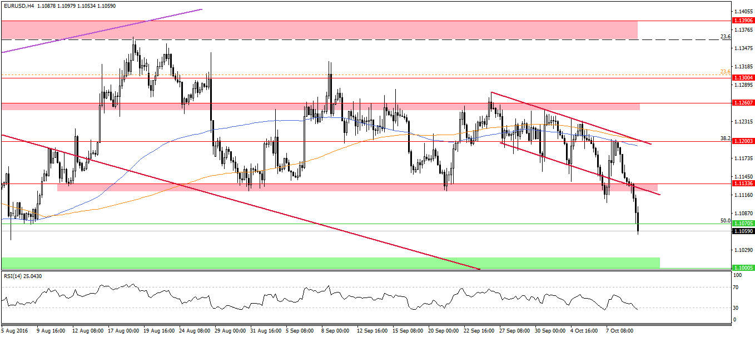The height and width of the screenshot is (337, 755).
Task: Select the 1.13004 price level label
Action: (743, 78)
